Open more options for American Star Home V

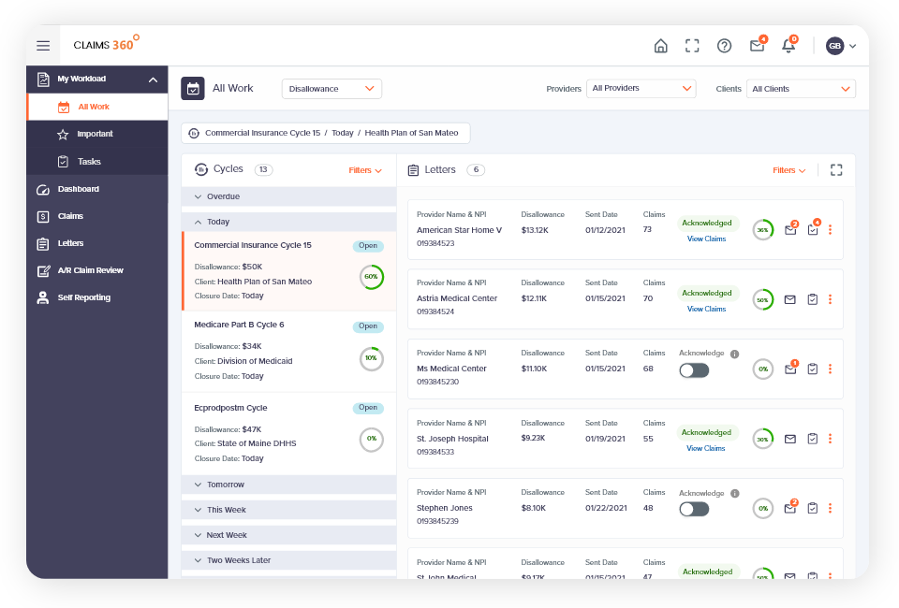(x=830, y=229)
